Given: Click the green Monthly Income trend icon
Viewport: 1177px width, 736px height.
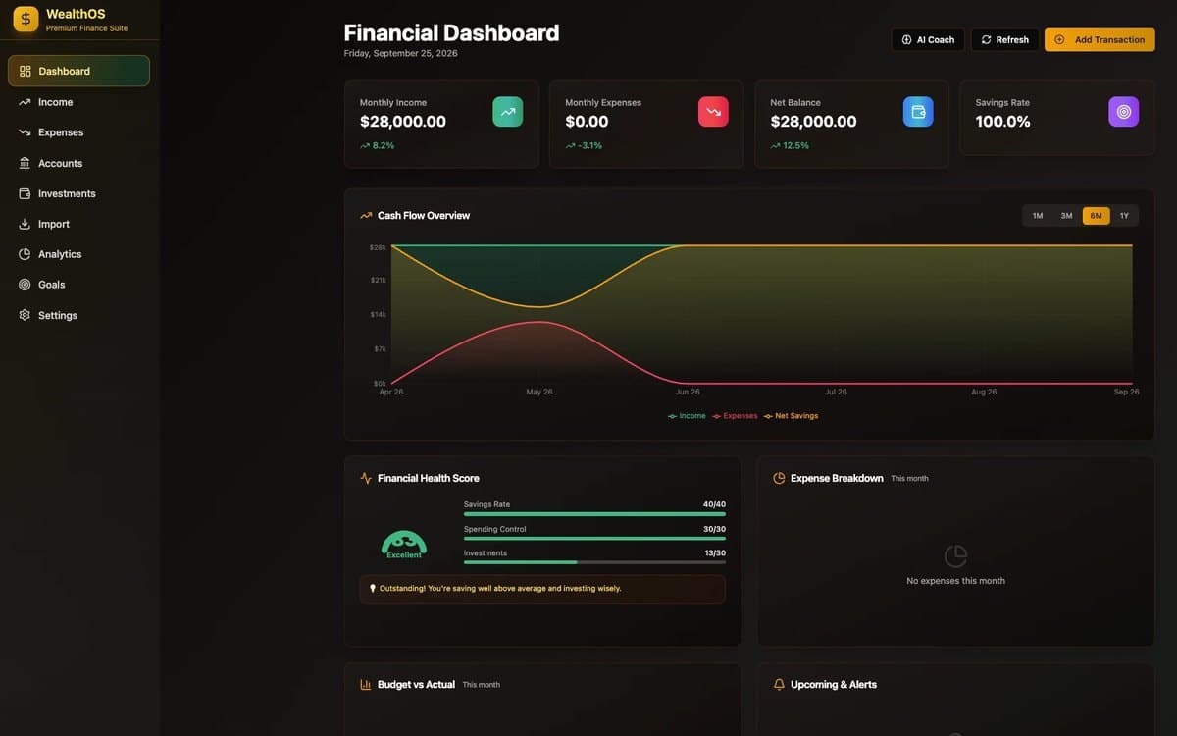Looking at the screenshot, I should [x=508, y=112].
